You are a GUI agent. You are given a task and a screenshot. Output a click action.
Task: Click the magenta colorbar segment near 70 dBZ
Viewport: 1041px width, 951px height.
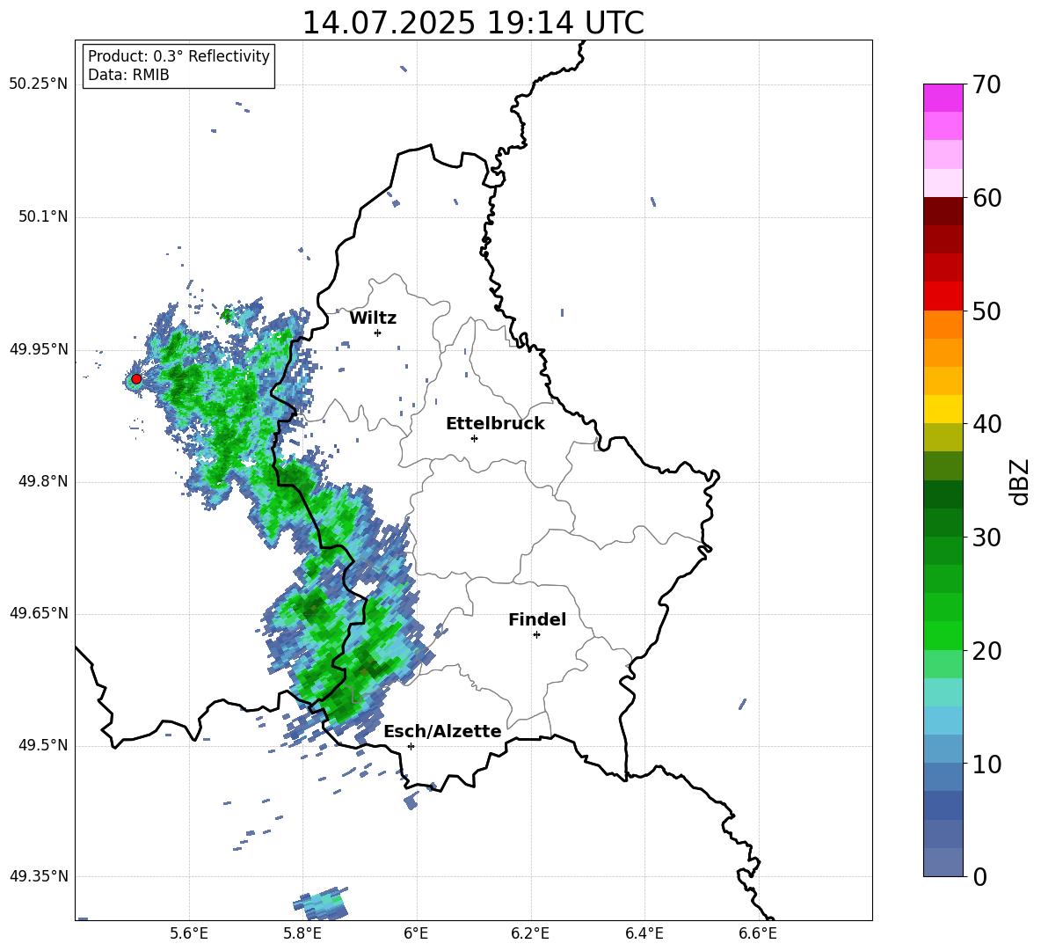943,99
